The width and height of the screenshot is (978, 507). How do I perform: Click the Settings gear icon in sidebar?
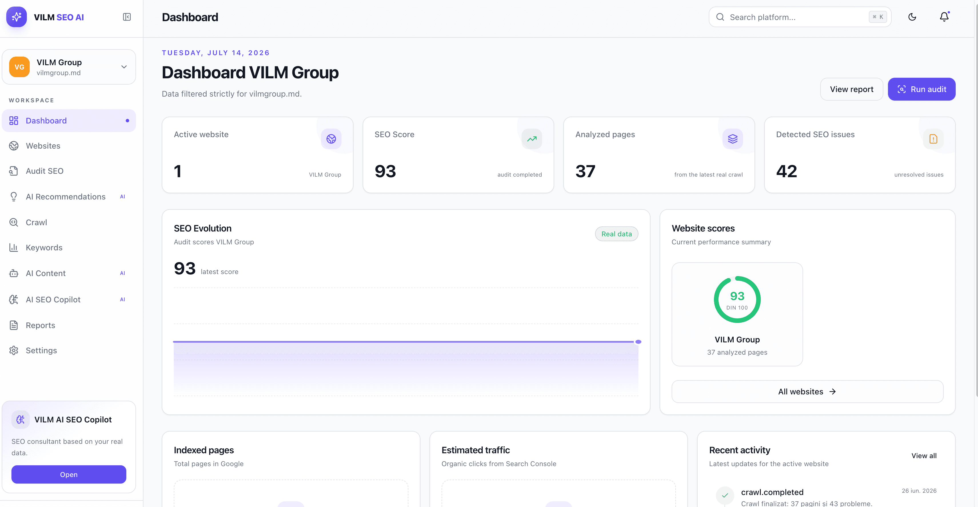point(14,350)
